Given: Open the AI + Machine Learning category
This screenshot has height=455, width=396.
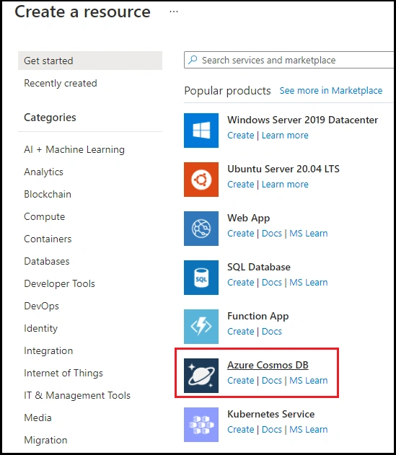Looking at the screenshot, I should coord(74,149).
